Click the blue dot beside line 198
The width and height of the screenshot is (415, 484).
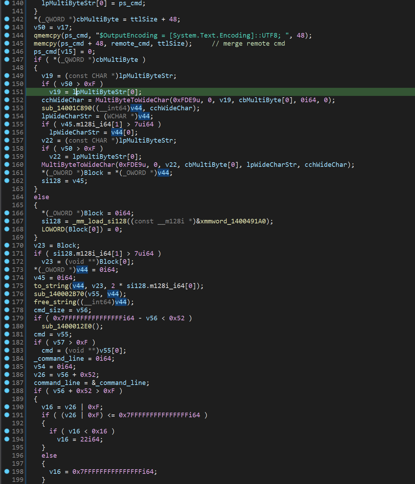point(7,471)
